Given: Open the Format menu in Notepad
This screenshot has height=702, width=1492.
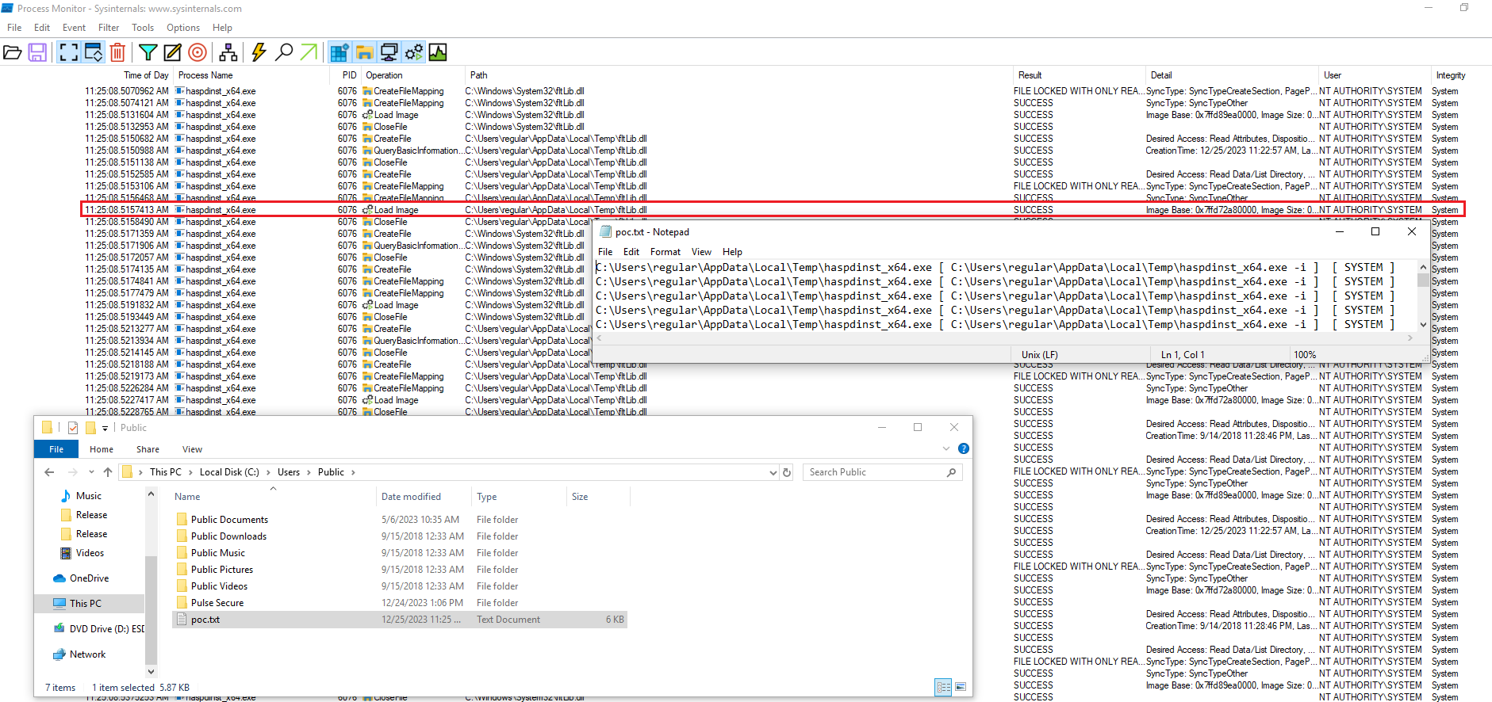Looking at the screenshot, I should pos(665,252).
